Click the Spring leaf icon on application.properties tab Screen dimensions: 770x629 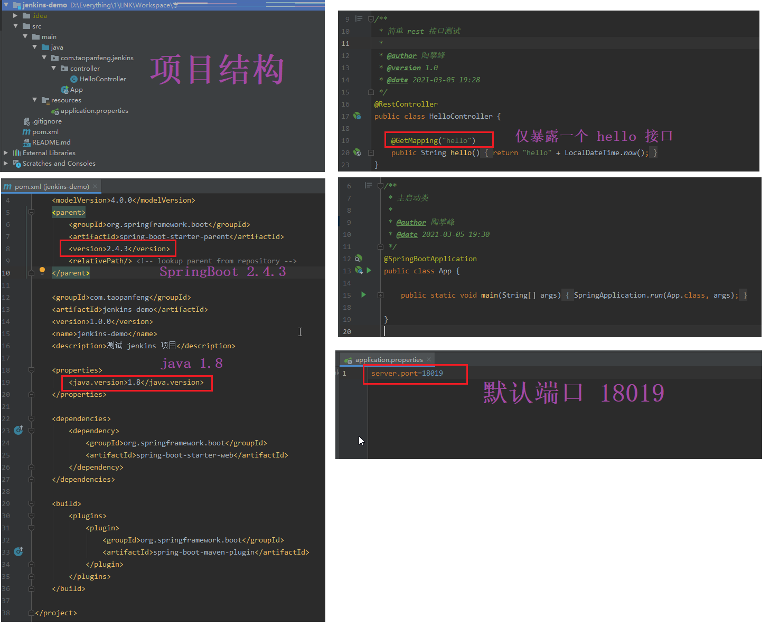349,360
